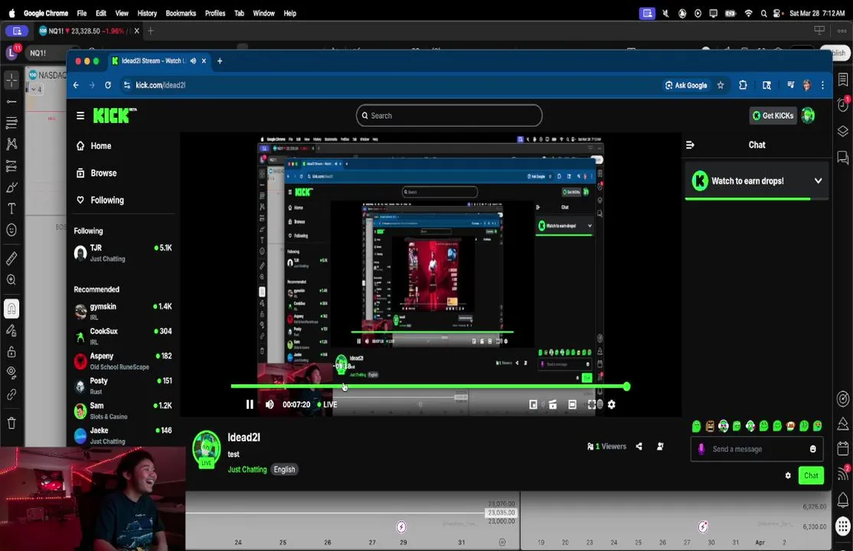Click the follow user icon beside share
The image size is (853, 551).
click(660, 446)
